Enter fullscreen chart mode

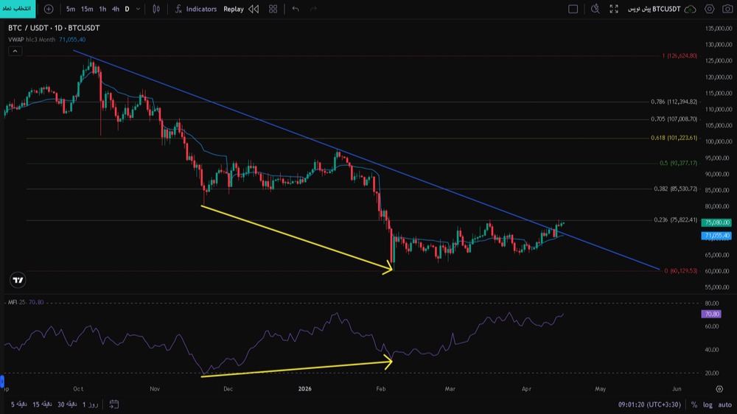point(614,9)
